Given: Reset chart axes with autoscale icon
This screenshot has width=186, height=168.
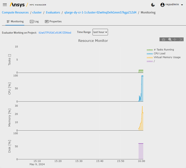Looking at the screenshot, I should click(181, 39).
